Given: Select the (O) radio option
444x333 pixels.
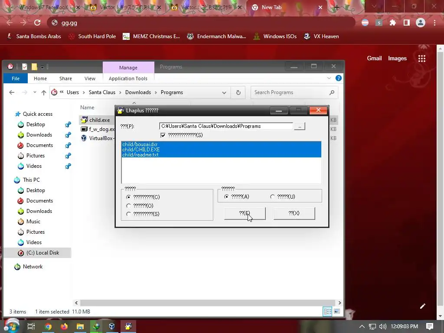Looking at the screenshot, I should pos(128,206).
